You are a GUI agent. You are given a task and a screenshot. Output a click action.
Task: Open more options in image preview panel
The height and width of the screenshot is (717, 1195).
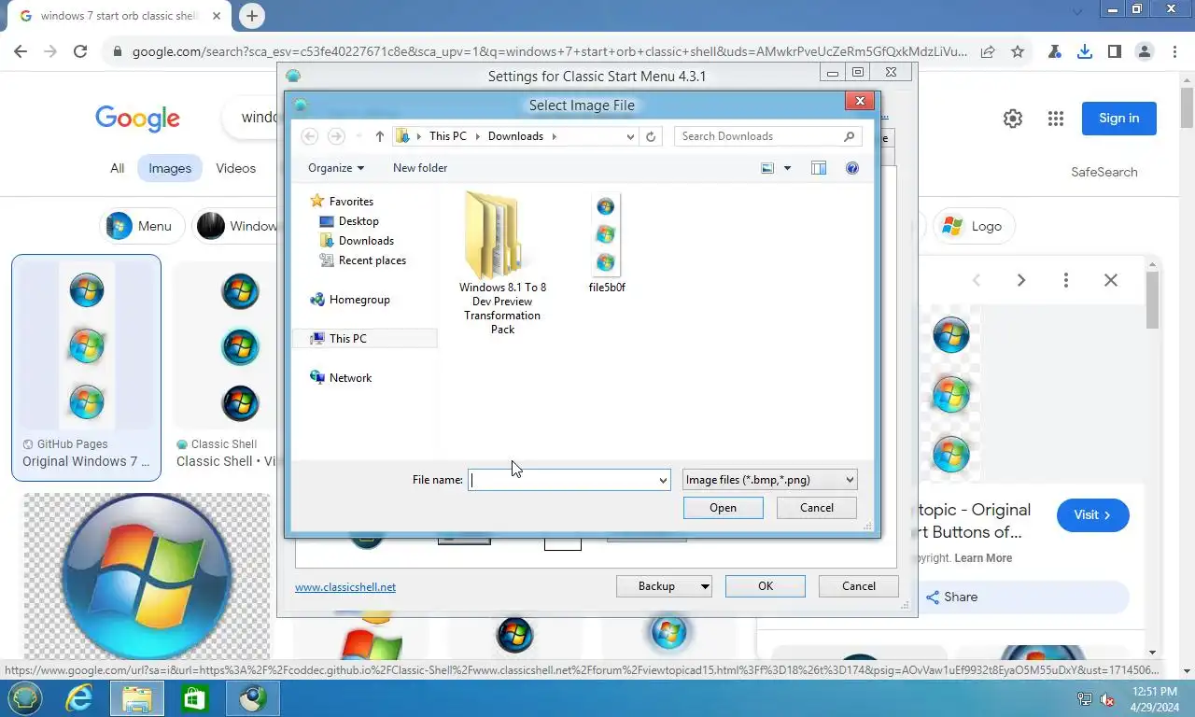(x=1066, y=280)
